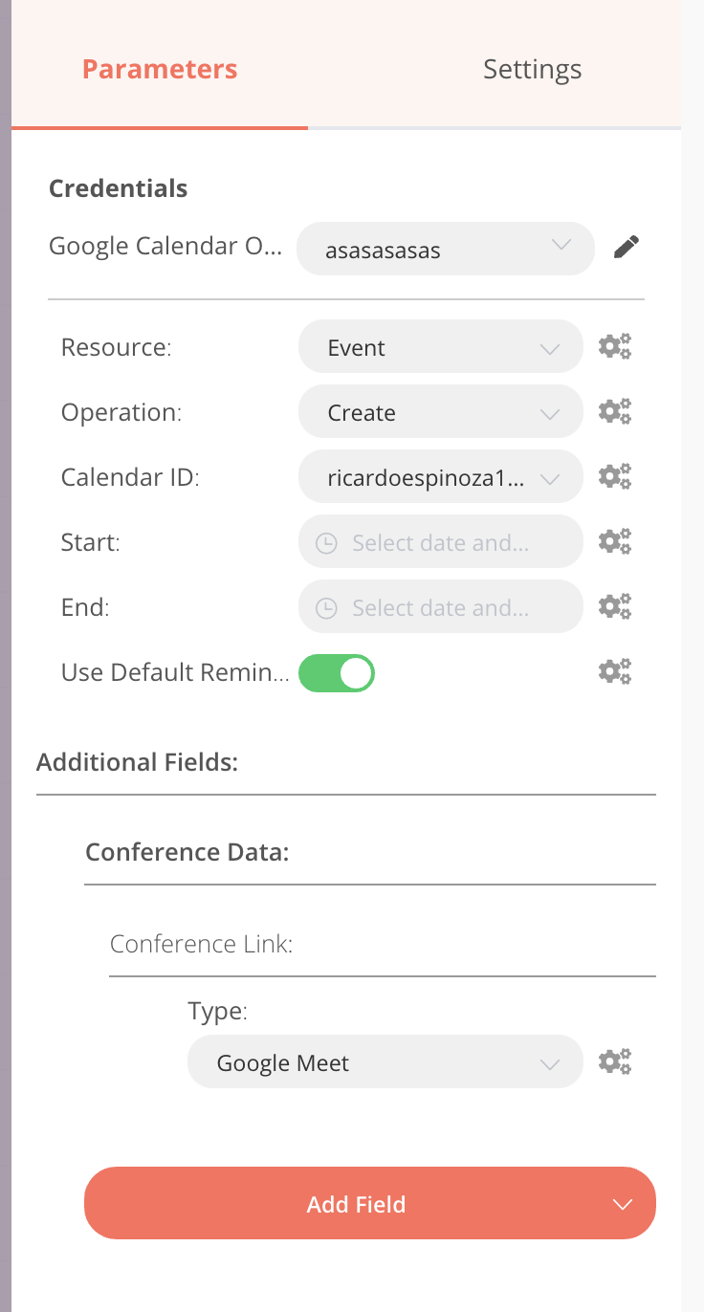Click the clock icon in Start field
This screenshot has height=1312, width=704.
click(x=326, y=543)
